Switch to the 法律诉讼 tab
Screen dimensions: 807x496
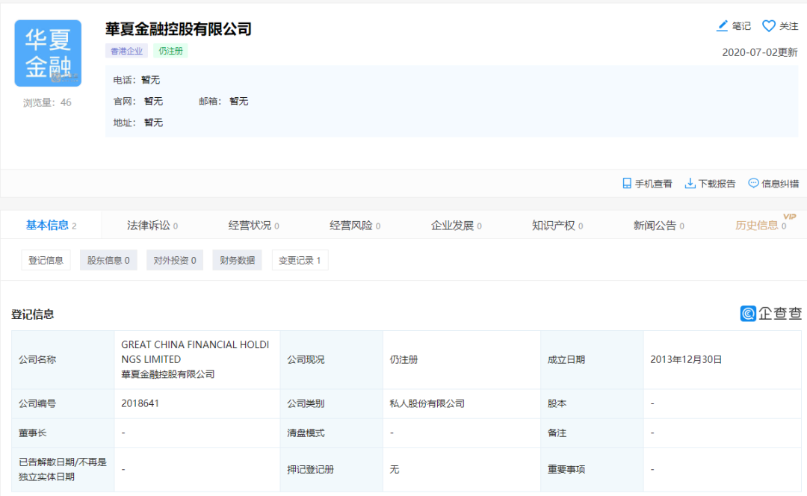pos(152,226)
